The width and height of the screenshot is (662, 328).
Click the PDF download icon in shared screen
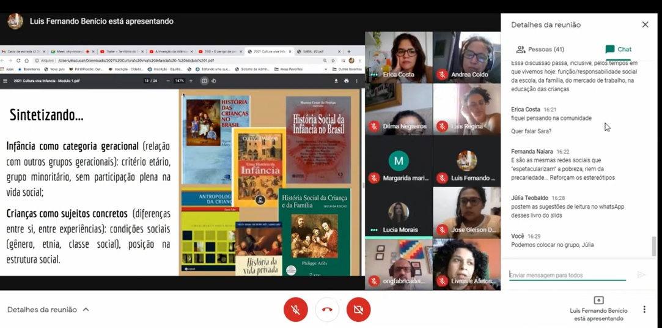336,81
